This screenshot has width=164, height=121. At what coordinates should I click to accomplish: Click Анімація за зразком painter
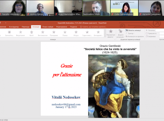135,36
